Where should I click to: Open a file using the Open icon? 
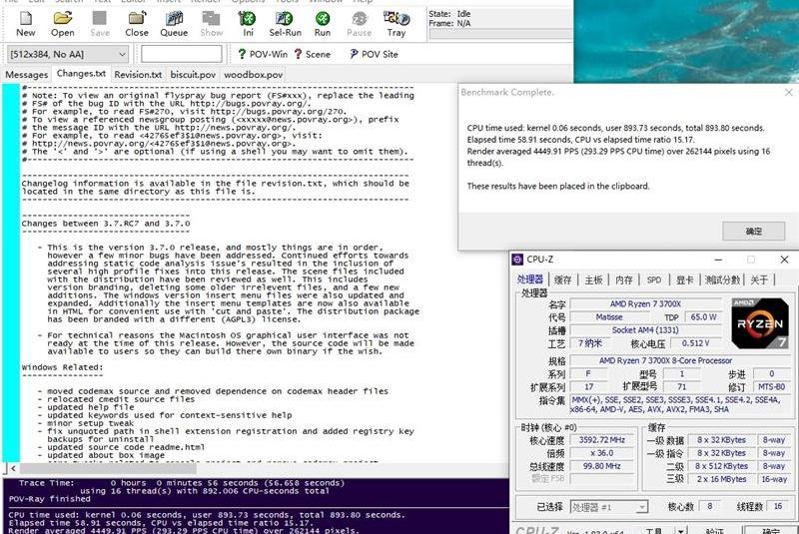pos(63,24)
